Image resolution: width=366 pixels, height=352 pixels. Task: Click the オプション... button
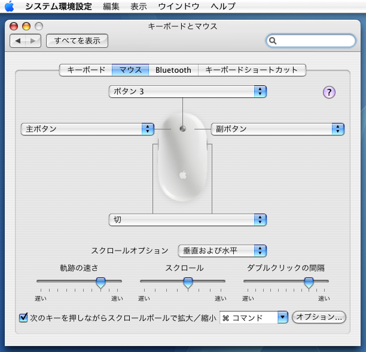tap(319, 317)
